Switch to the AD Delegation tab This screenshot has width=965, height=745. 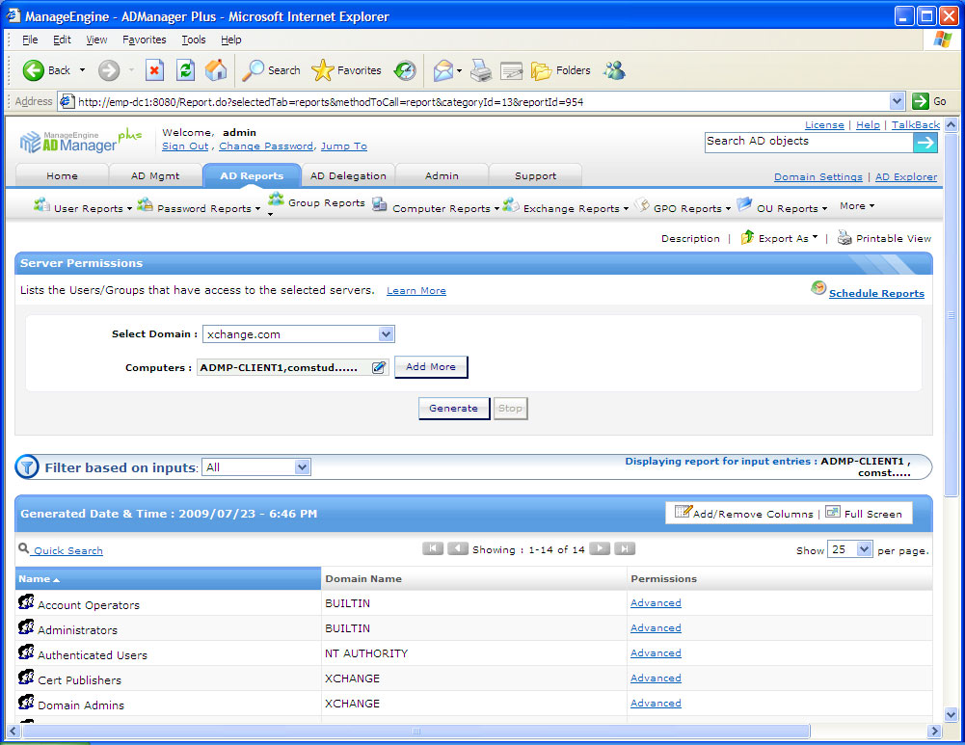(348, 175)
